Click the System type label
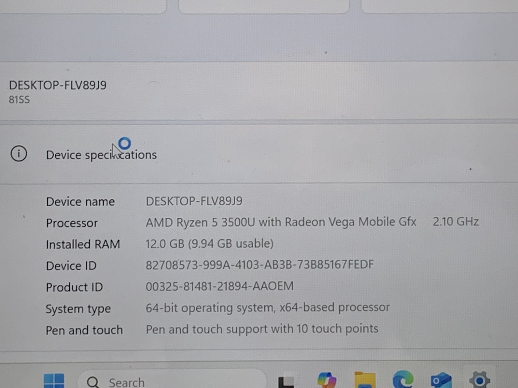This screenshot has width=518, height=388. click(78, 309)
